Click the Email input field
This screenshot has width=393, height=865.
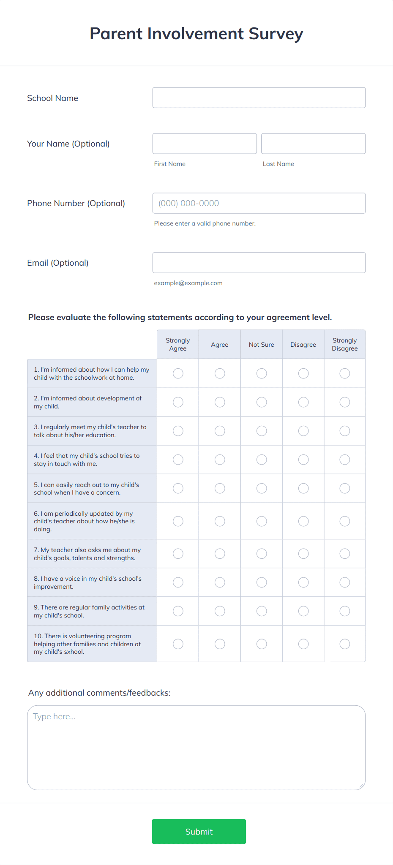(x=259, y=263)
